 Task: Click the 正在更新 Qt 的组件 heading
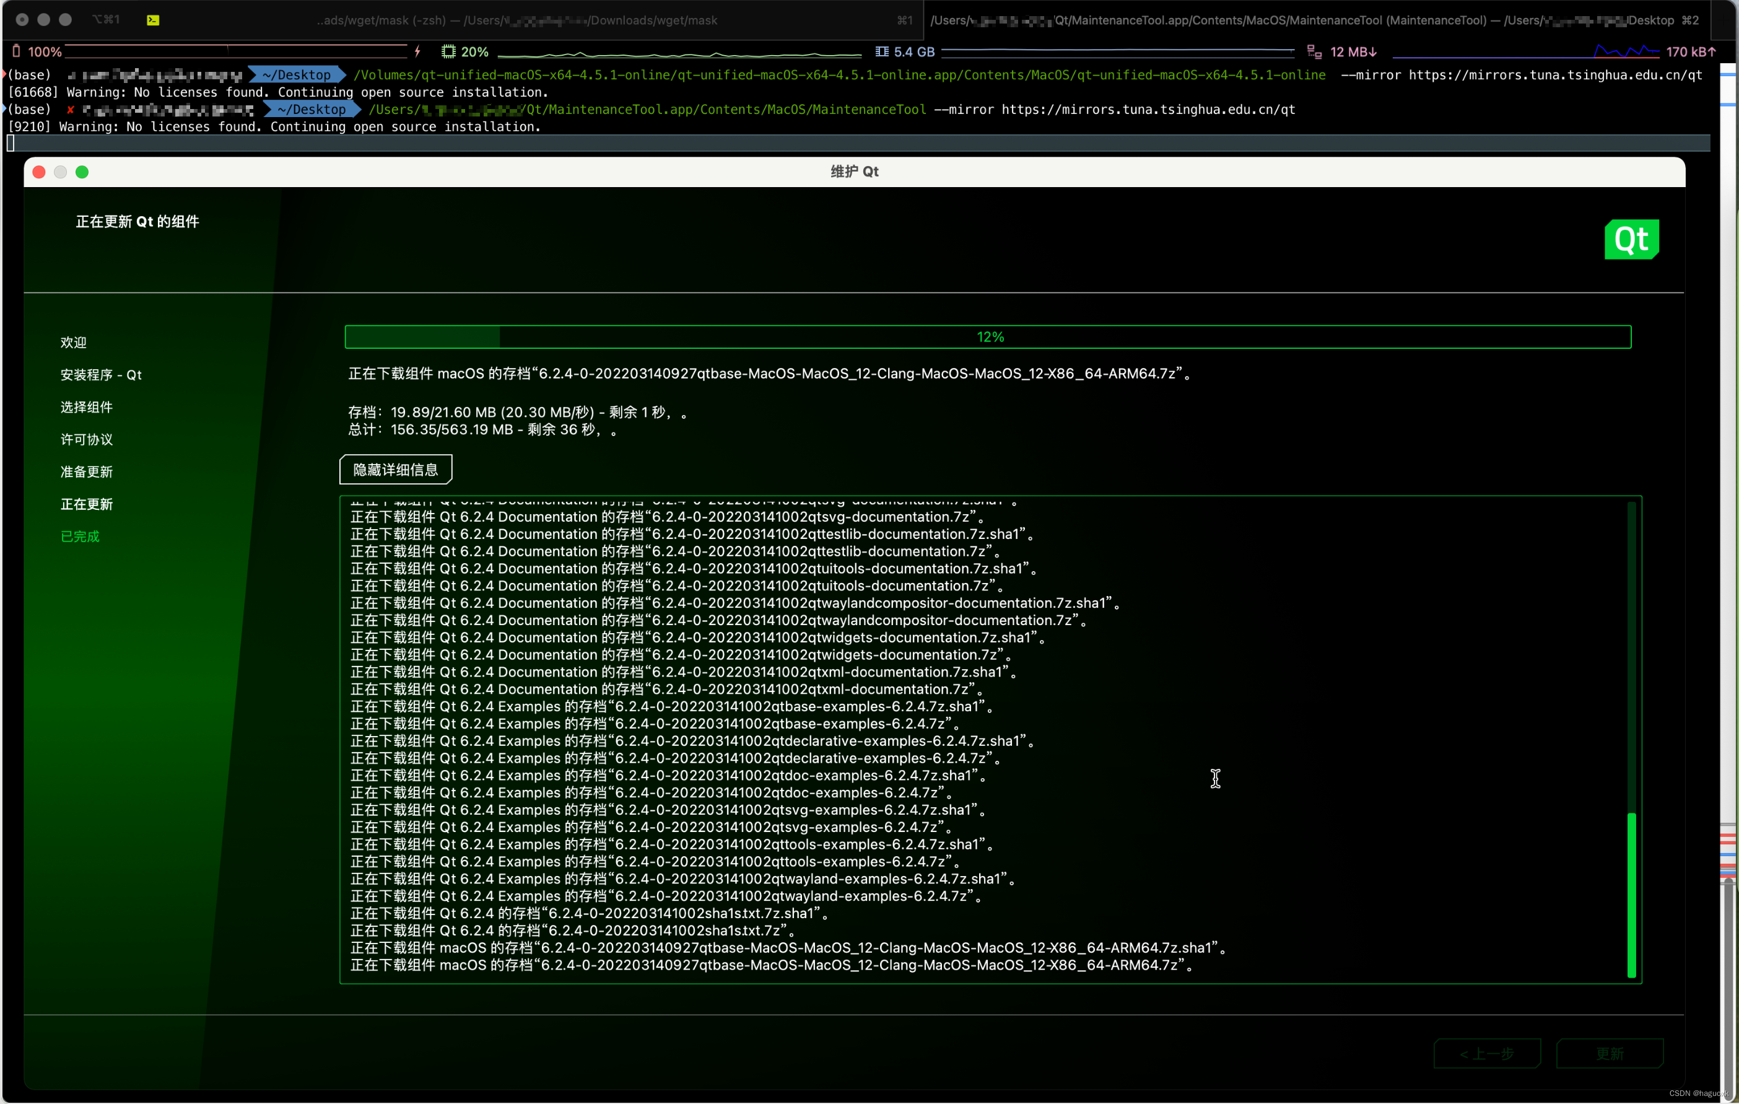pos(137,222)
